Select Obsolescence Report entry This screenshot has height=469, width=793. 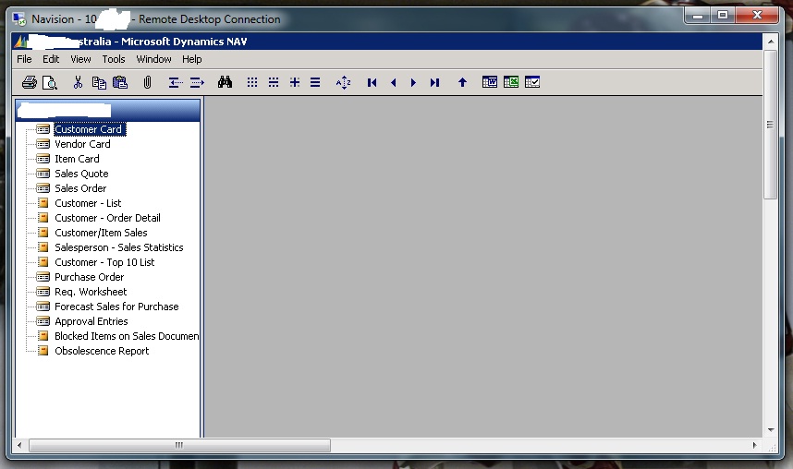(x=102, y=351)
